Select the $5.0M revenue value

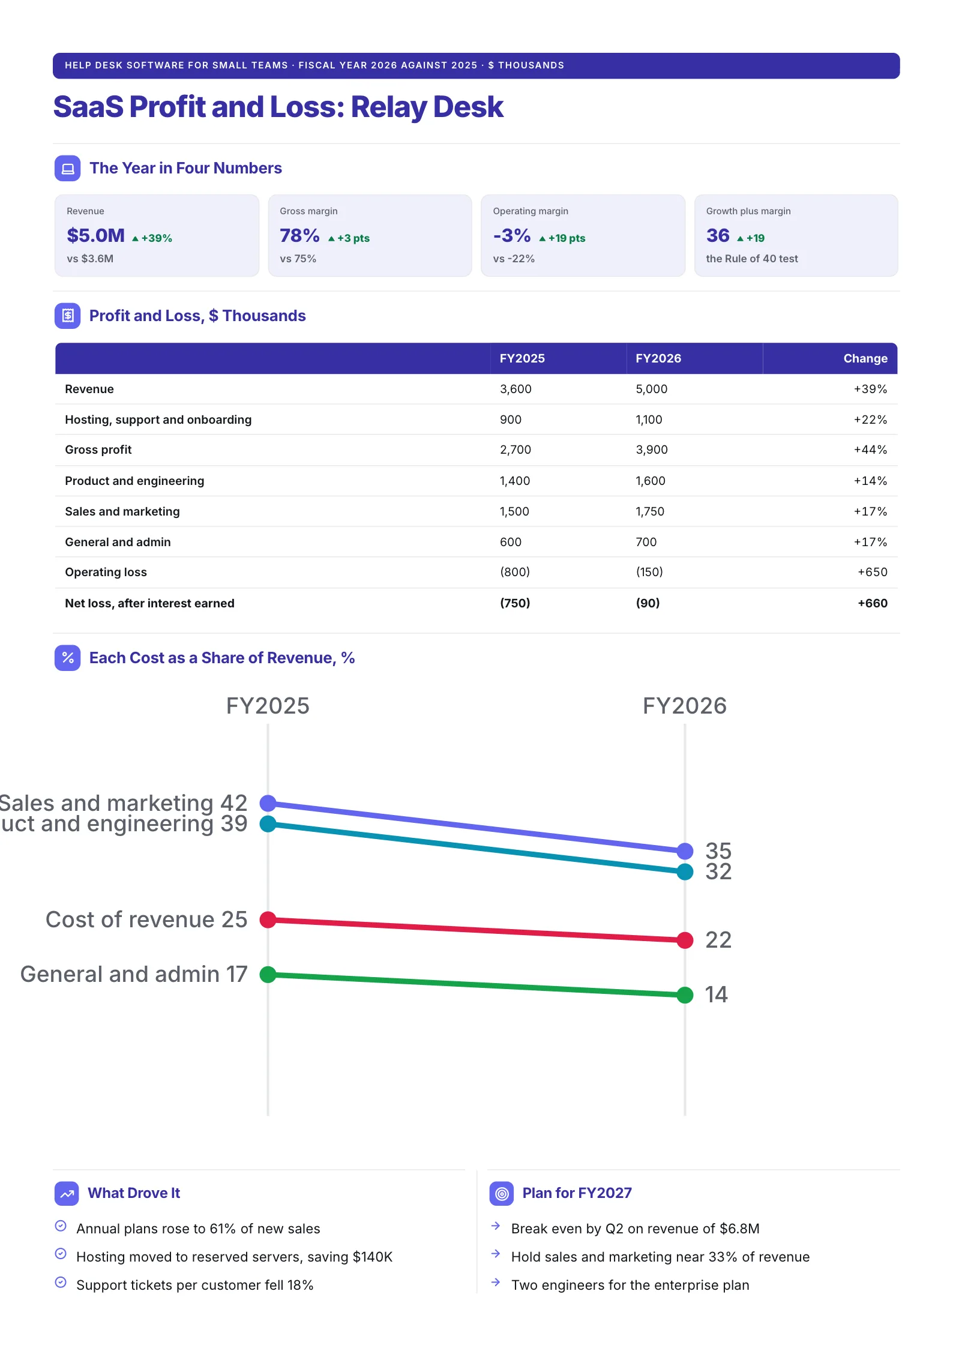coord(96,235)
